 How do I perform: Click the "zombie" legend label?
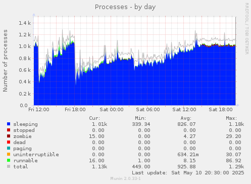click(22, 136)
